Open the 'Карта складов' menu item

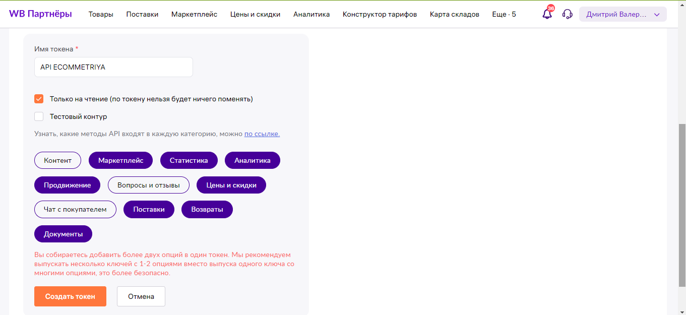tap(454, 14)
